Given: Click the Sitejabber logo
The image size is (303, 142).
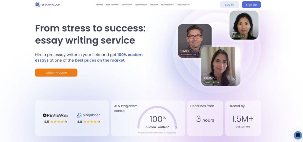Looking at the screenshot, I should point(88,115).
